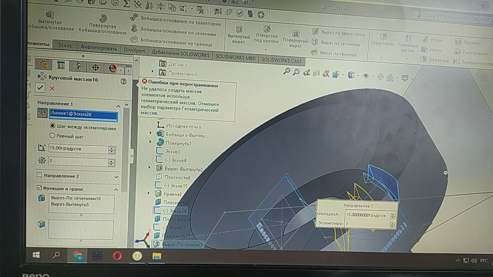Expand the Кривая2 tree node
Viewport: 493px width, 277px height.
tap(149, 194)
